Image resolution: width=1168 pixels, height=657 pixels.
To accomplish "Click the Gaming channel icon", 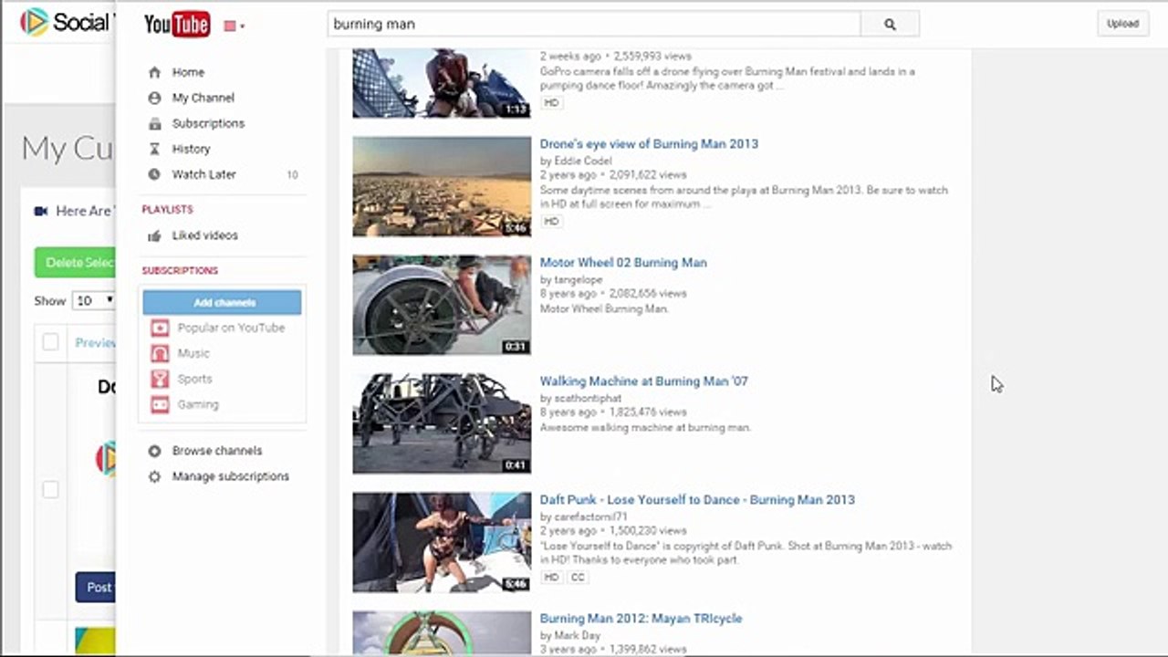I will click(160, 404).
